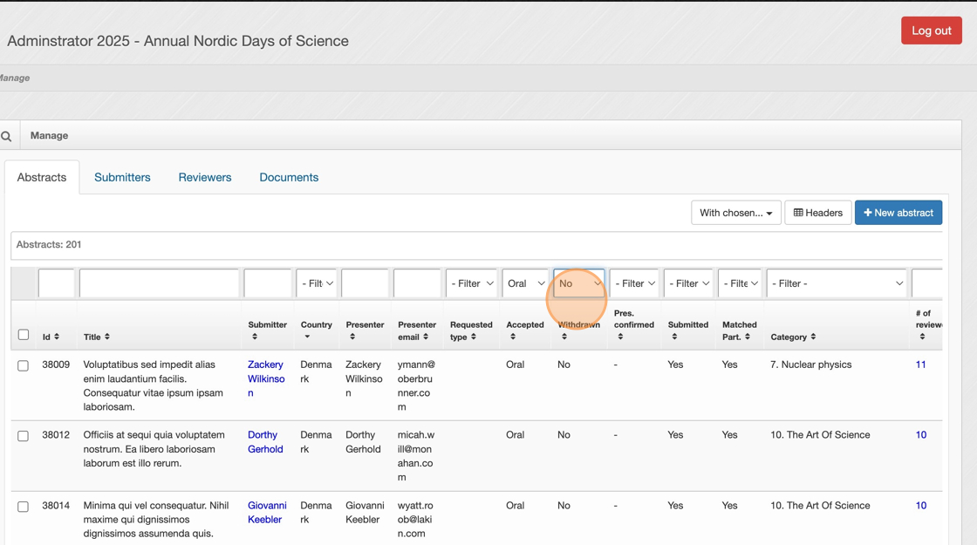Open the Reviewers tab
Image resolution: width=977 pixels, height=545 pixels.
pyautogui.click(x=205, y=177)
